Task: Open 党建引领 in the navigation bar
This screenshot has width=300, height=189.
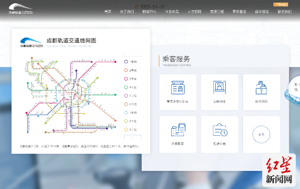Action: pyautogui.click(x=217, y=12)
